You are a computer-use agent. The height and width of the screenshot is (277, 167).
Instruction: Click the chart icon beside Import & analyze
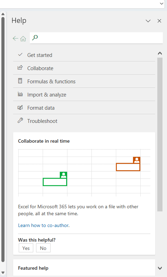point(20,94)
